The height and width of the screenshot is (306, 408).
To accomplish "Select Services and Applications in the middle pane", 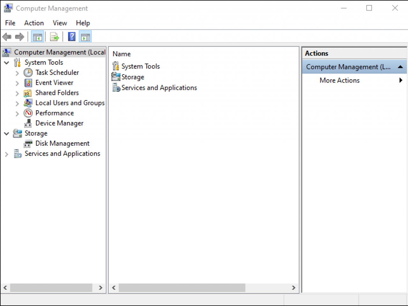I will [x=159, y=87].
